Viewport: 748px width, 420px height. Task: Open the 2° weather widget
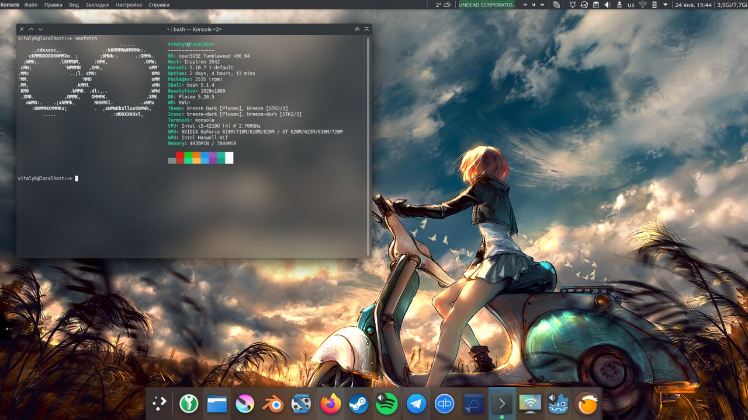[443, 5]
